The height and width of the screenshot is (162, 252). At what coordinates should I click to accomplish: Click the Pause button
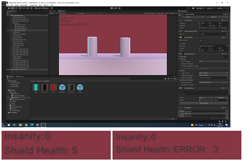click(x=115, y=8)
